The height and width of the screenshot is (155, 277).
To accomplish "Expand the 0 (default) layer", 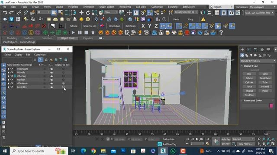I will (x=8, y=69).
